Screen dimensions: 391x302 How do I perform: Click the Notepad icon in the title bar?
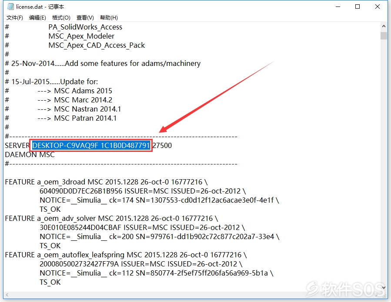point(10,7)
